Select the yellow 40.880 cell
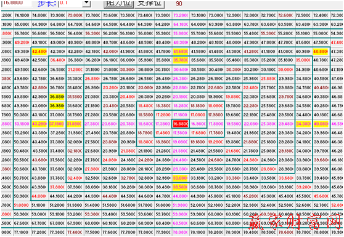Screen dimensions: 344x237 (321, 52)
